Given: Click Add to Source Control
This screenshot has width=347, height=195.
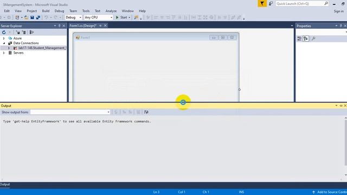Looking at the screenshot, I should (330, 192).
